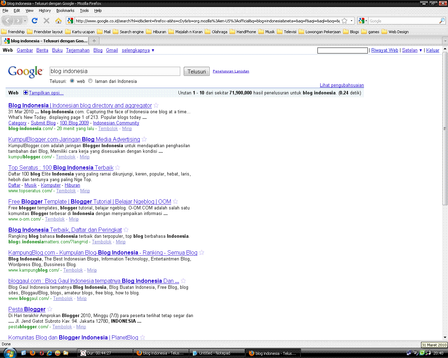Open the 'Penelusuran Lanjutan' link
This screenshot has width=448, height=358.
point(231,71)
